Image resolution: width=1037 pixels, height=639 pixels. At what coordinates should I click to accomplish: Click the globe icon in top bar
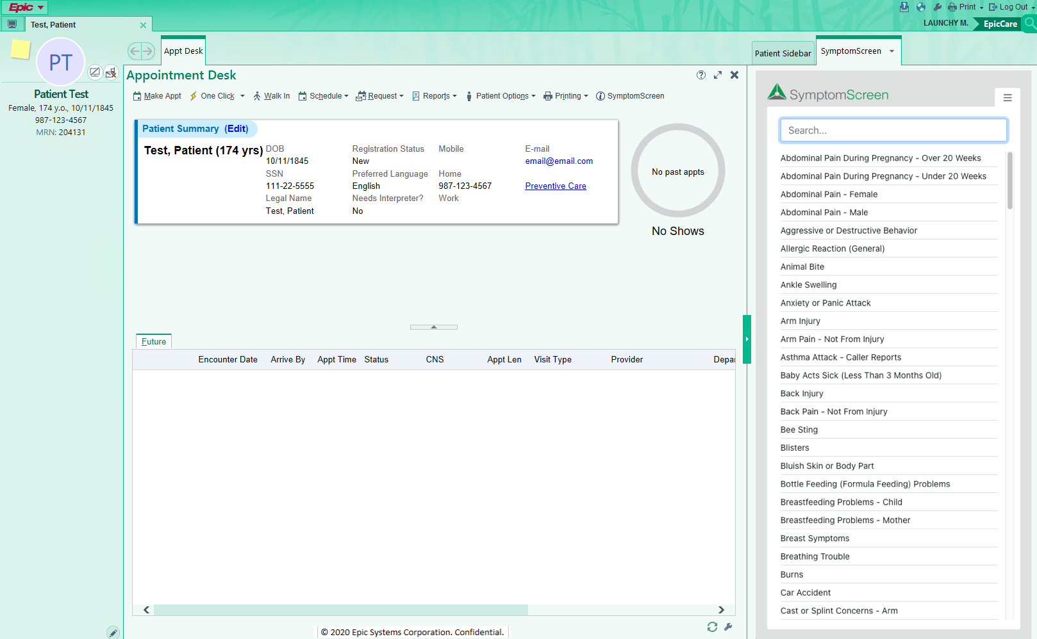tap(920, 7)
